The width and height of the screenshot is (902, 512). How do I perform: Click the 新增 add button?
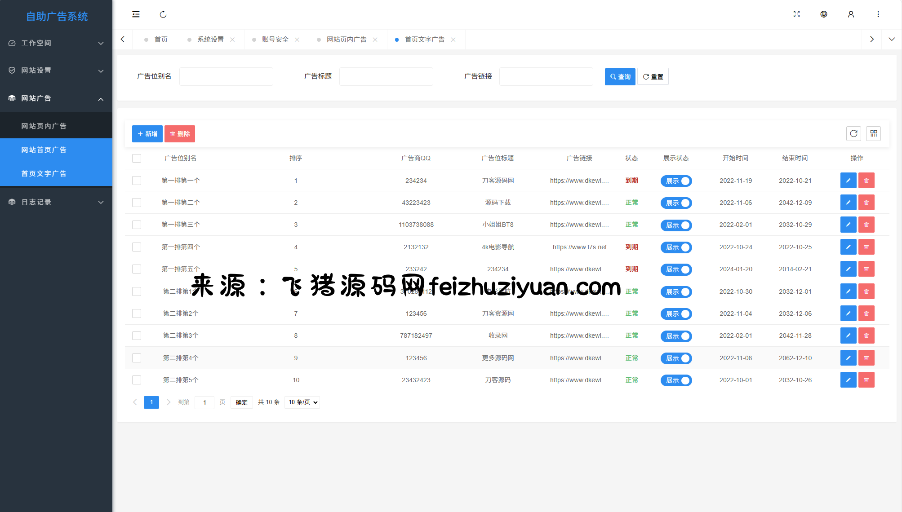pyautogui.click(x=147, y=134)
